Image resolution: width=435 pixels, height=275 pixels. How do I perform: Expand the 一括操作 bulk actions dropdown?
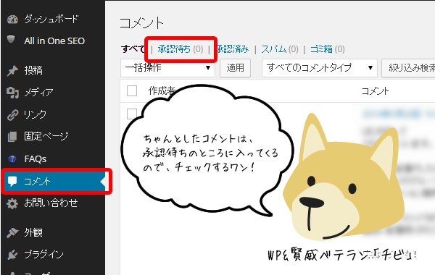168,68
